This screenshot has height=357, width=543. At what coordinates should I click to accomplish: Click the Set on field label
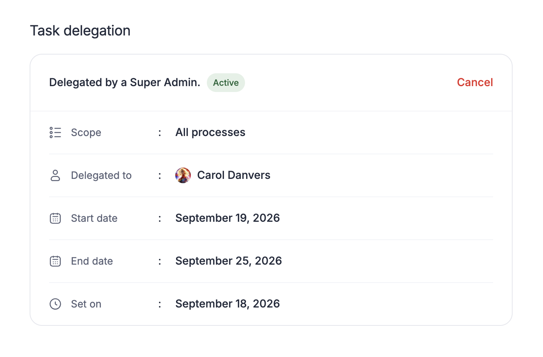coord(86,304)
